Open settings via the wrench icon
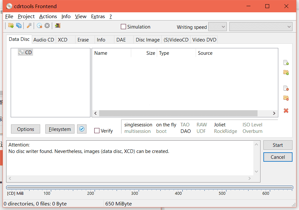Viewport: 299px width, 210px height. pyautogui.click(x=29, y=26)
